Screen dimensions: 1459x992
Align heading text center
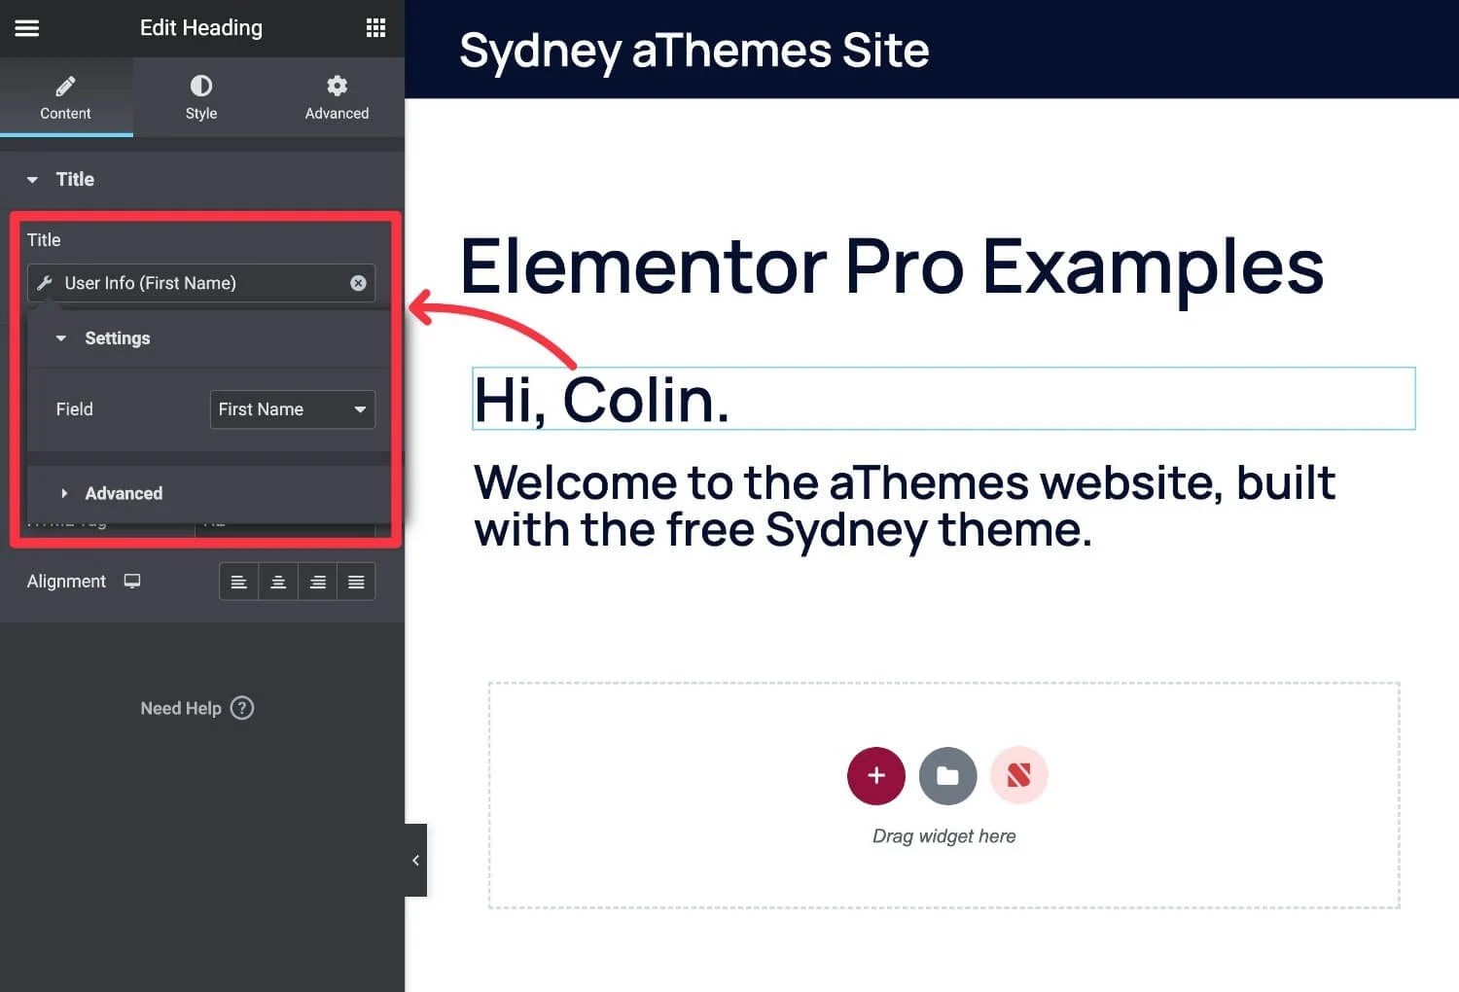point(278,582)
